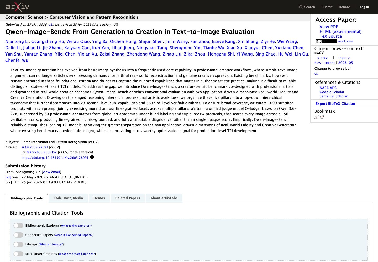Image resolution: width=378 pixels, height=262 pixels.
Task: Open Computer Vision and Pattern Recognition breadcrumb
Action: pyautogui.click(x=94, y=17)
